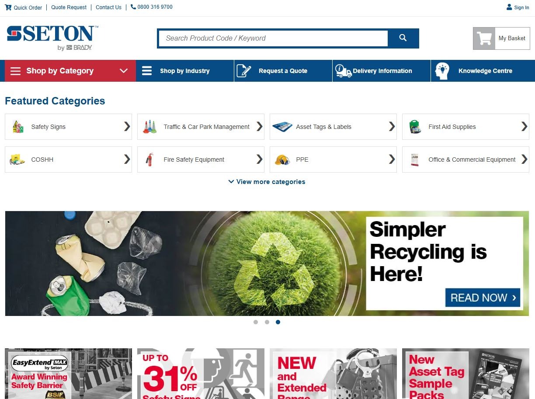Click the READ NOW banner button

pyautogui.click(x=483, y=298)
